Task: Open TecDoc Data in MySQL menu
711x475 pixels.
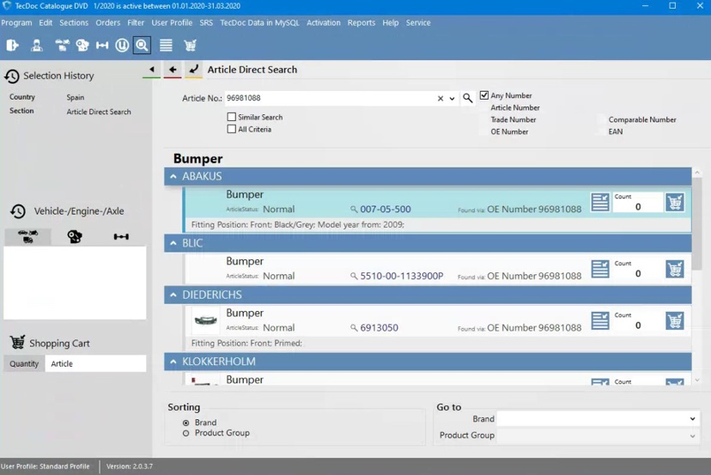Action: tap(260, 22)
